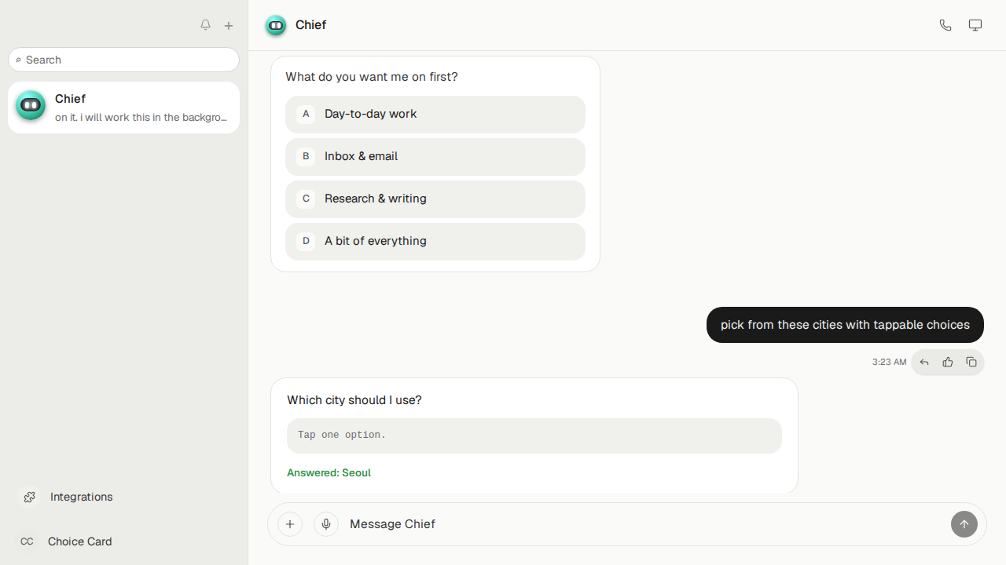This screenshot has width=1006, height=565.
Task: Copy the message with copy icon
Action: tap(971, 362)
